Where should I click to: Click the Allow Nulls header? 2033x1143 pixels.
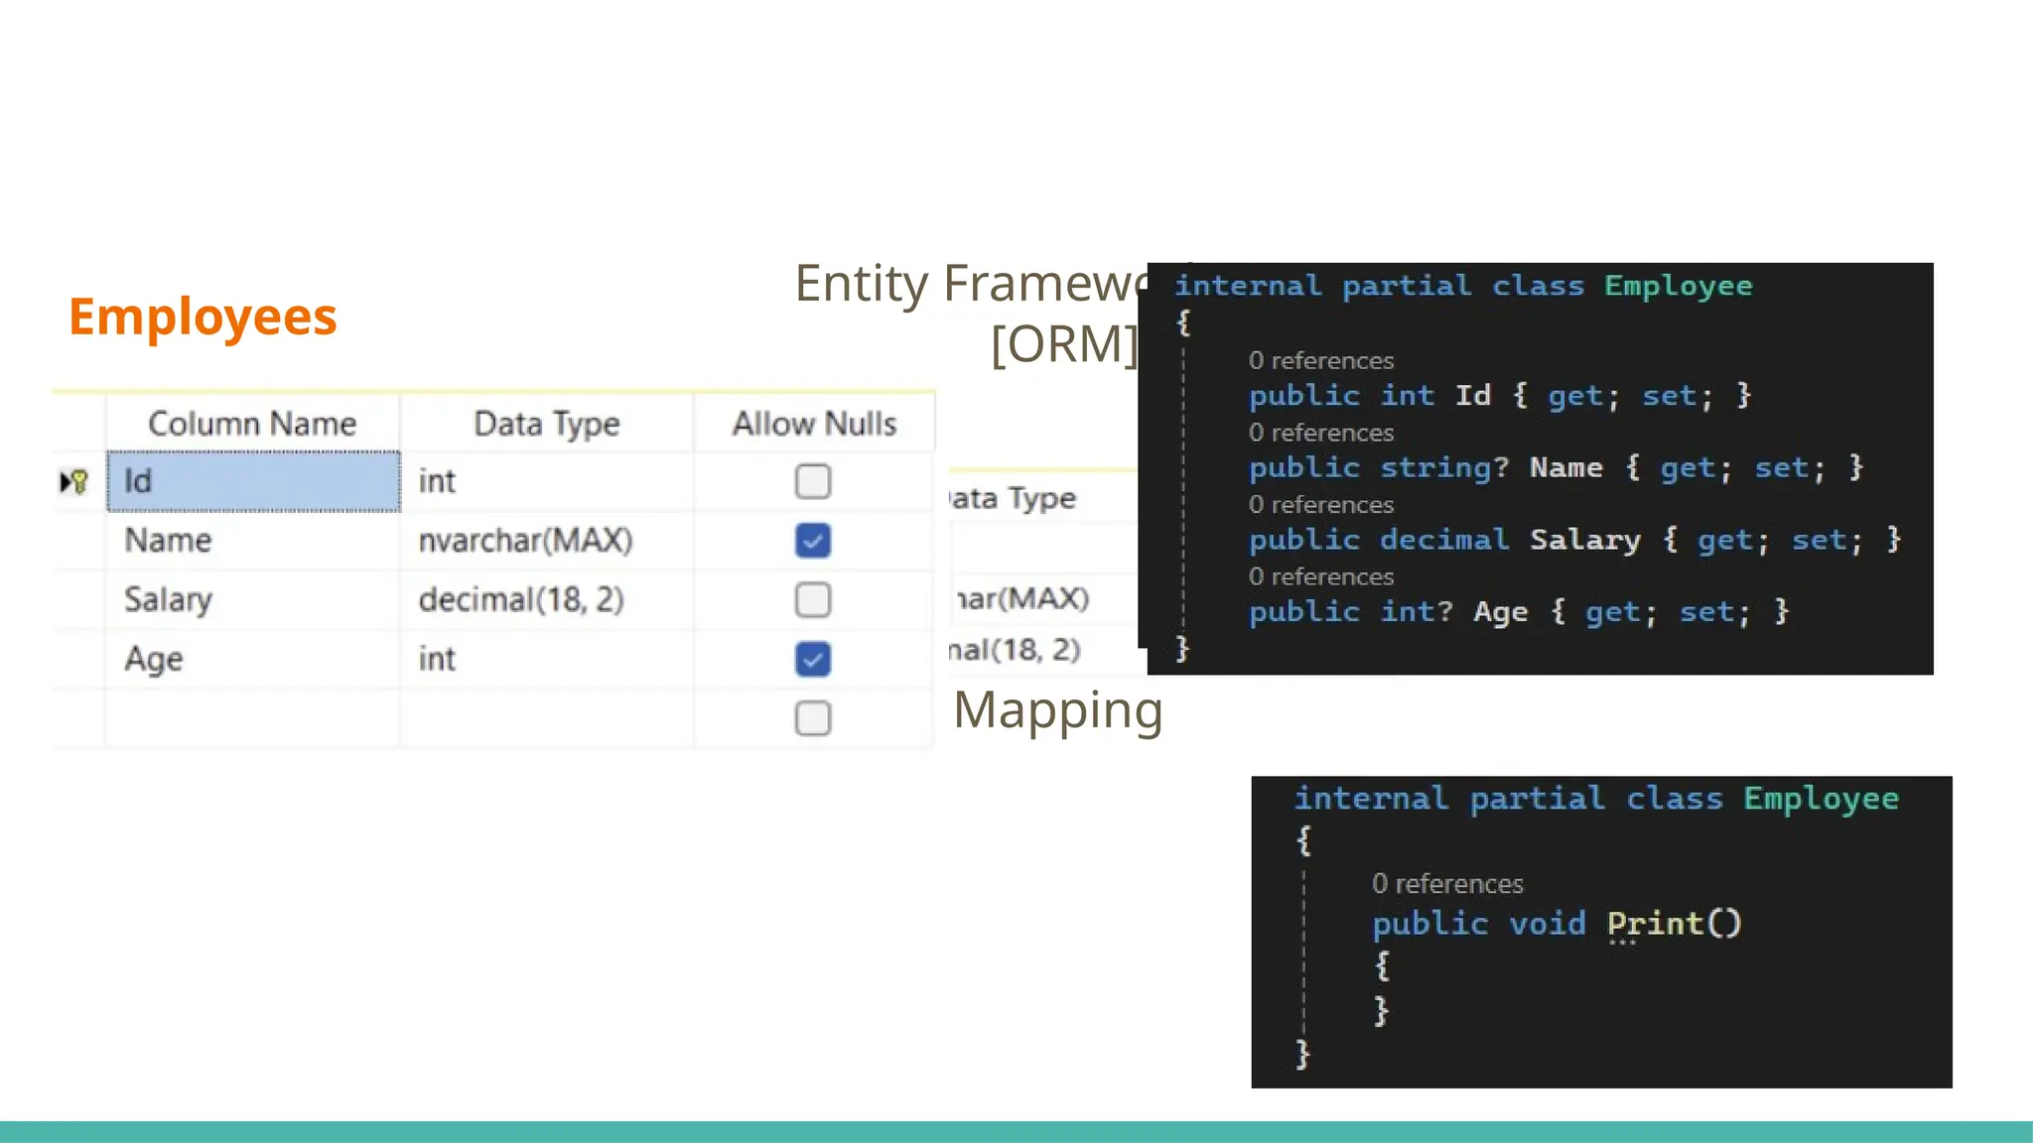814,424
